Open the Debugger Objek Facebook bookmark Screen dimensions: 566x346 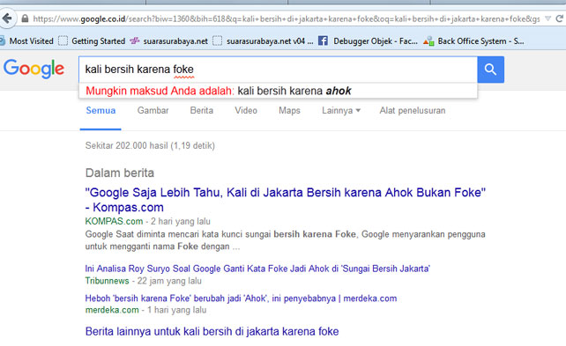click(369, 41)
